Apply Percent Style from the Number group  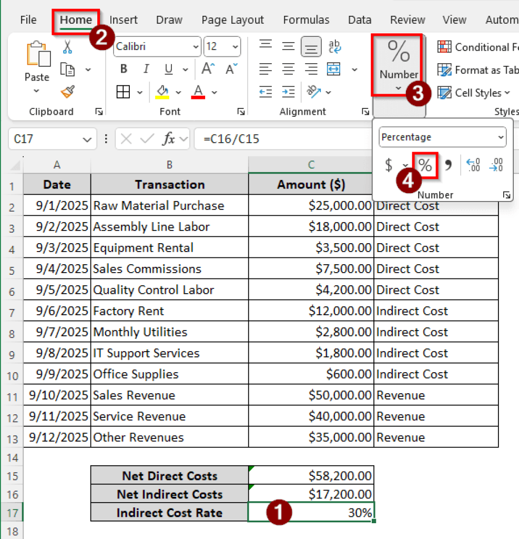coord(425,165)
